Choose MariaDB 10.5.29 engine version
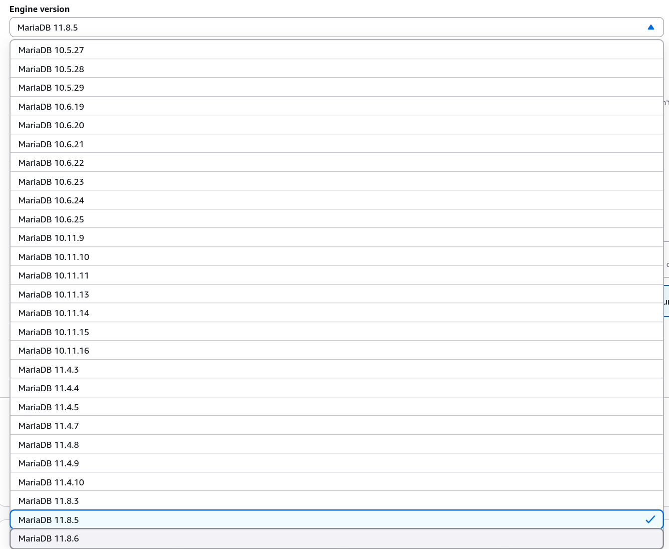This screenshot has width=669, height=549. [51, 88]
